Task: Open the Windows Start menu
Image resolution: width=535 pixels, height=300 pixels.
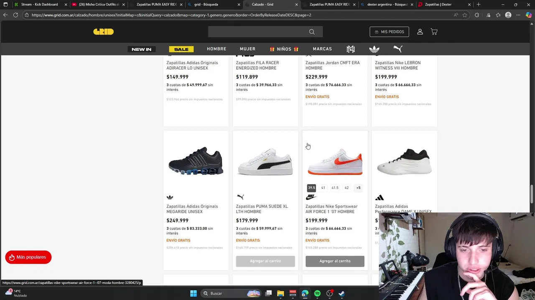Action: pos(194,293)
